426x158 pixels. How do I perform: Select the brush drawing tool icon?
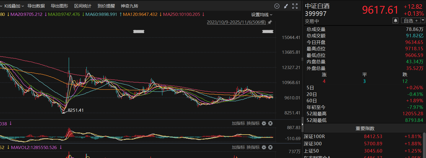[x=286, y=6]
